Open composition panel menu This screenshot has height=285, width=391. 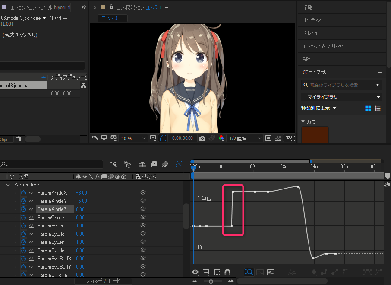[167, 8]
